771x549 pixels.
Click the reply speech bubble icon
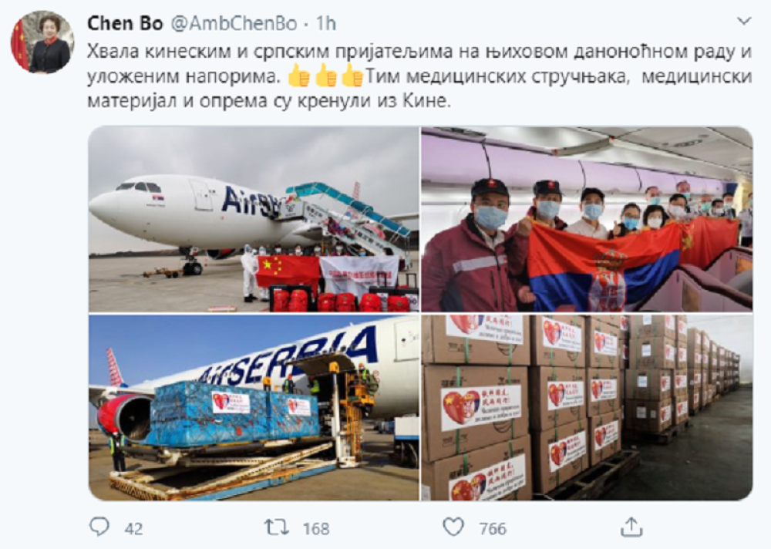click(99, 527)
